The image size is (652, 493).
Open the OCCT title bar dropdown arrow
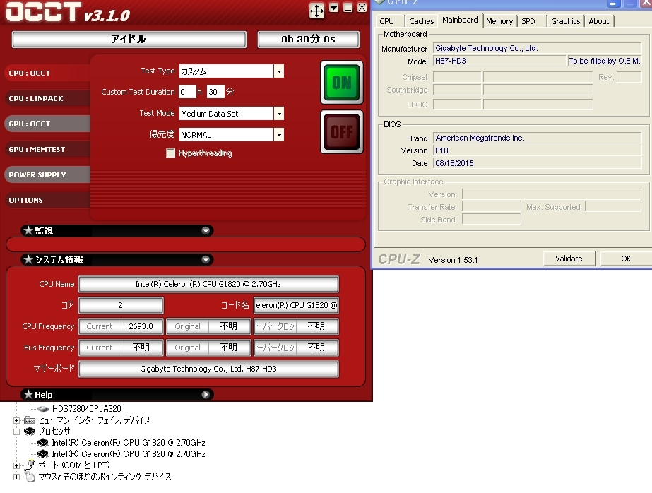pyautogui.click(x=334, y=8)
